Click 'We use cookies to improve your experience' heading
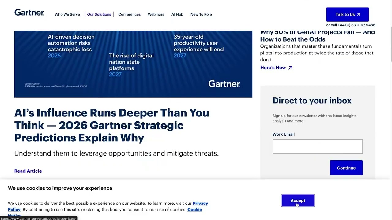392x220 pixels. pos(60,188)
